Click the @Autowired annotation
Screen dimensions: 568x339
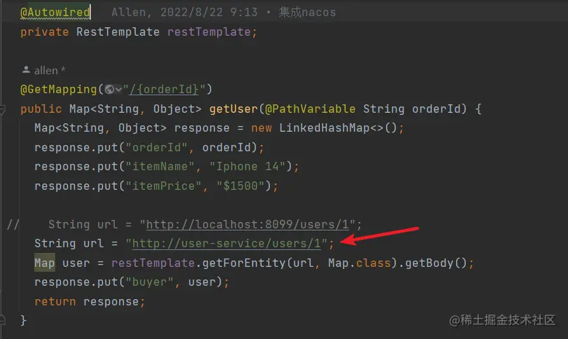pos(55,13)
